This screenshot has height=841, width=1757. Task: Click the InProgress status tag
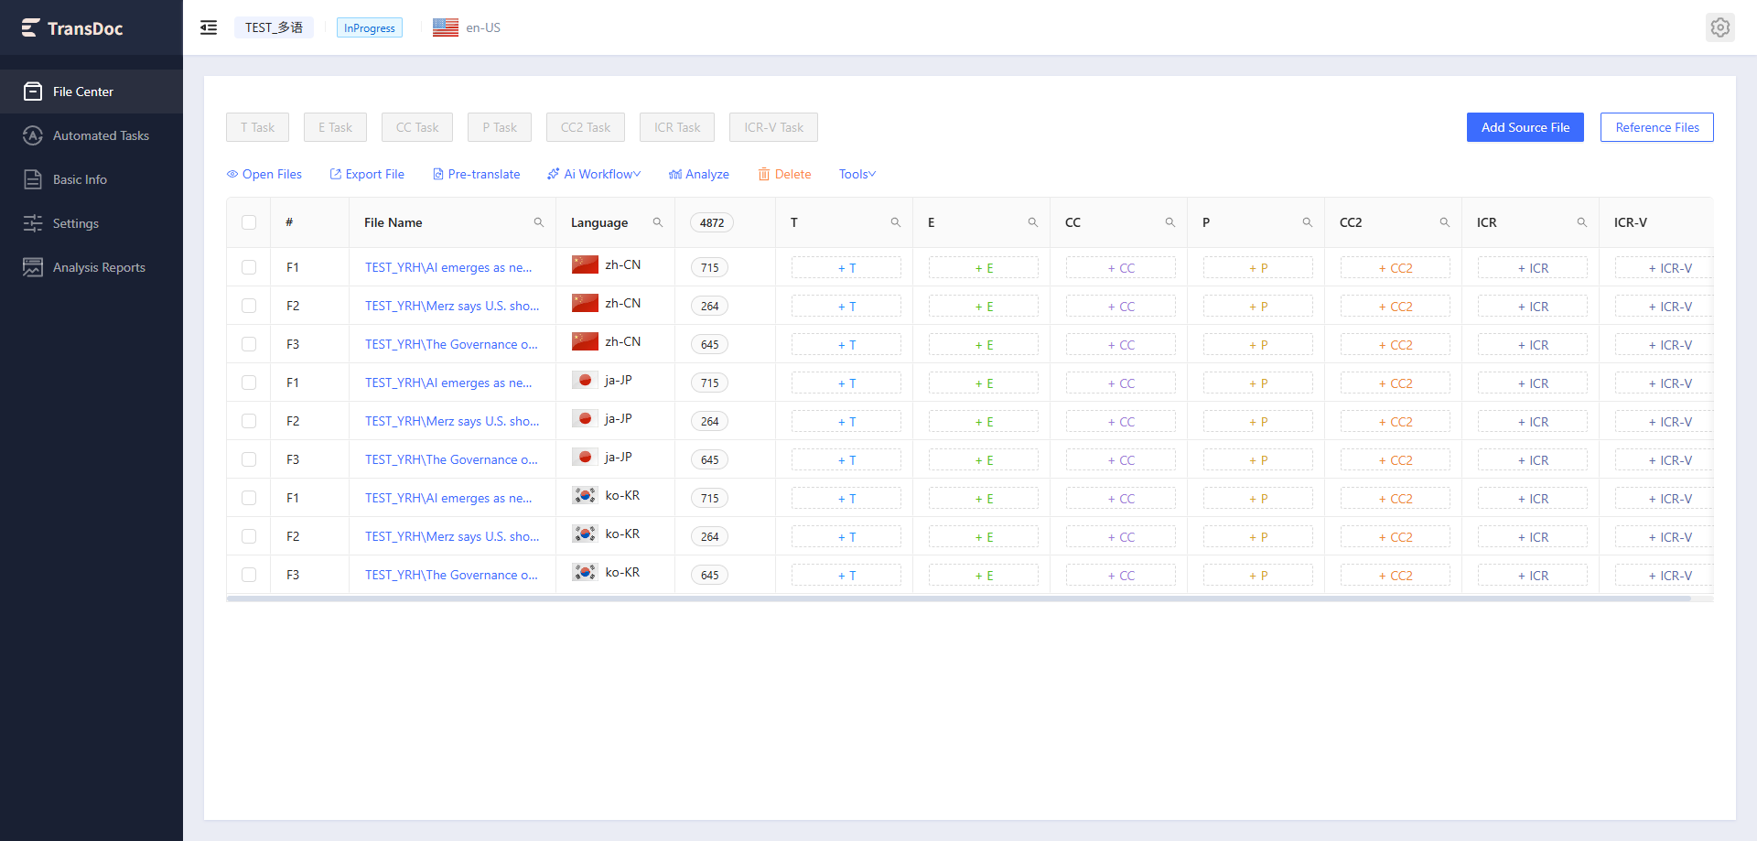coord(370,27)
